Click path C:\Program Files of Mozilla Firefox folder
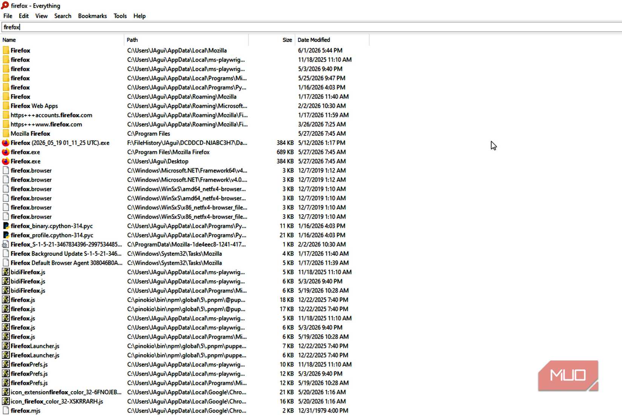This screenshot has height=415, width=622. coord(149,134)
